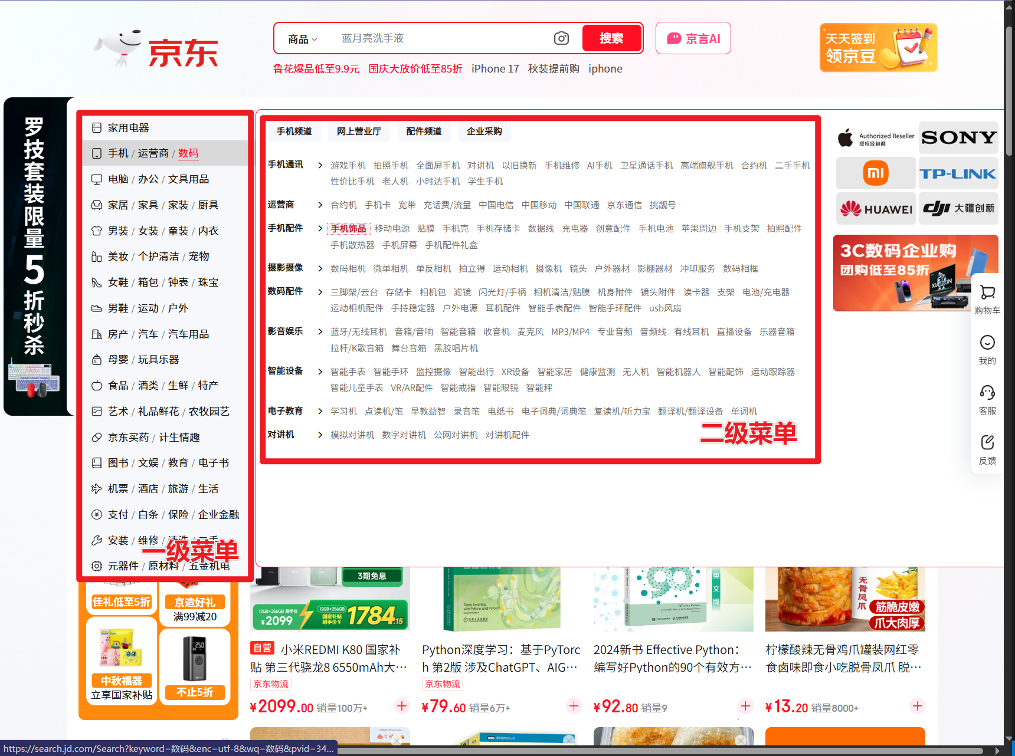Expand the 手机通讯 chevron

320,165
